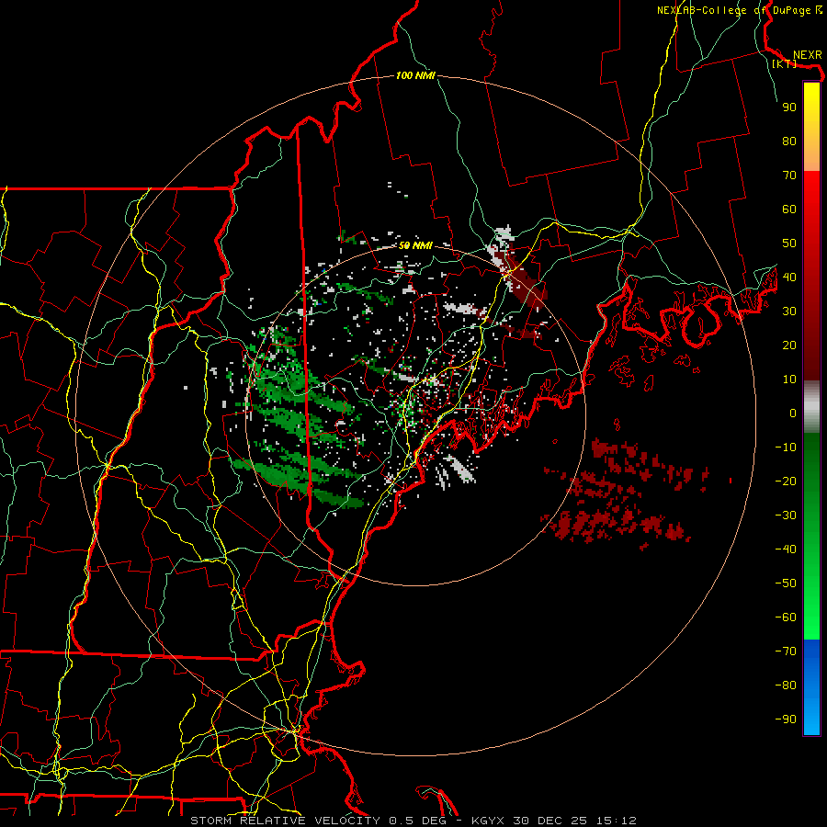Click the "NEXLAB-College of DuPage" header text

733,10
